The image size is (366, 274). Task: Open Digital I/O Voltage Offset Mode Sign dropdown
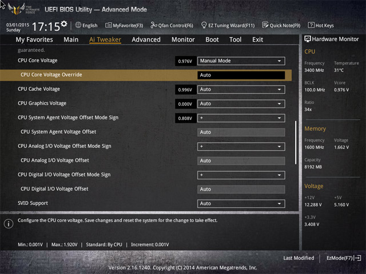[241, 175]
